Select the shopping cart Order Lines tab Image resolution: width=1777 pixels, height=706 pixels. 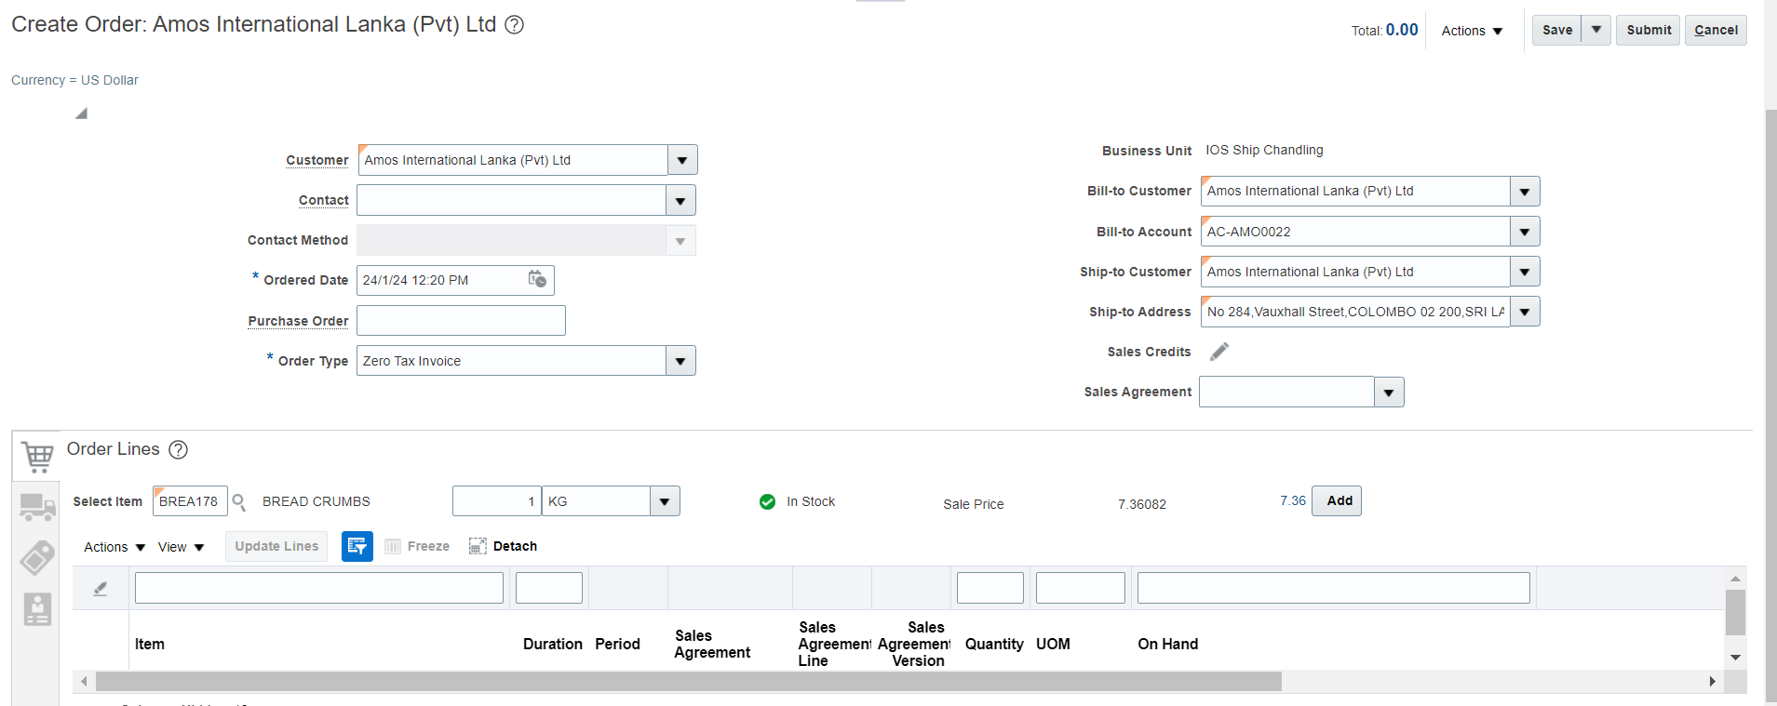click(x=36, y=456)
